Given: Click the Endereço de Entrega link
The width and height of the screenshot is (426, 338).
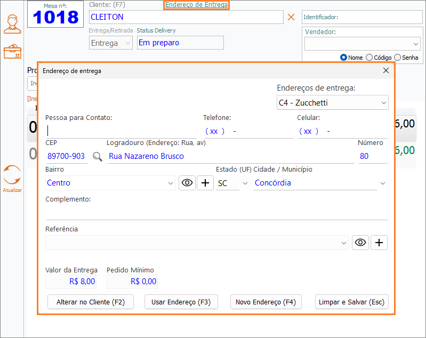Looking at the screenshot, I should tap(196, 5).
